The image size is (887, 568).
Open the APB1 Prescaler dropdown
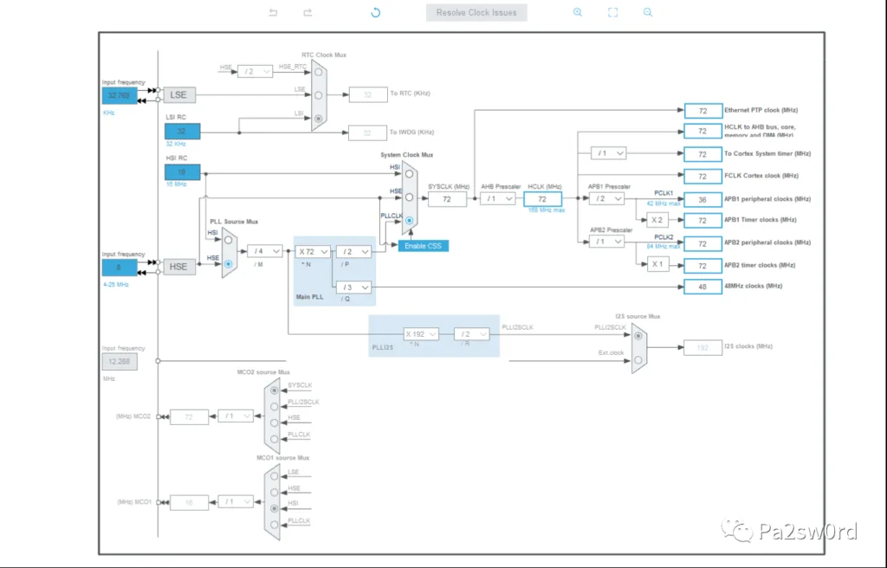click(606, 198)
